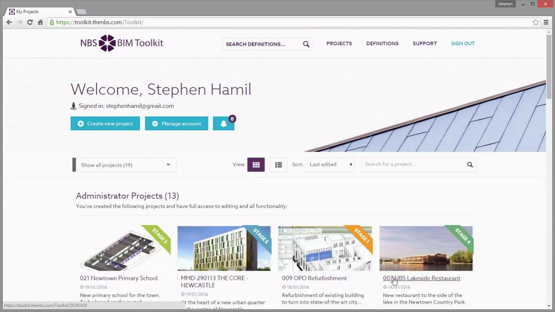Bookmark page with star icon
Screen dimensions: 555x312
pyautogui.click(x=535, y=22)
